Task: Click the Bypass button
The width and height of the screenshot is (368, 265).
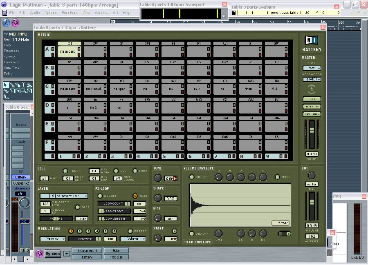Action: point(53,253)
